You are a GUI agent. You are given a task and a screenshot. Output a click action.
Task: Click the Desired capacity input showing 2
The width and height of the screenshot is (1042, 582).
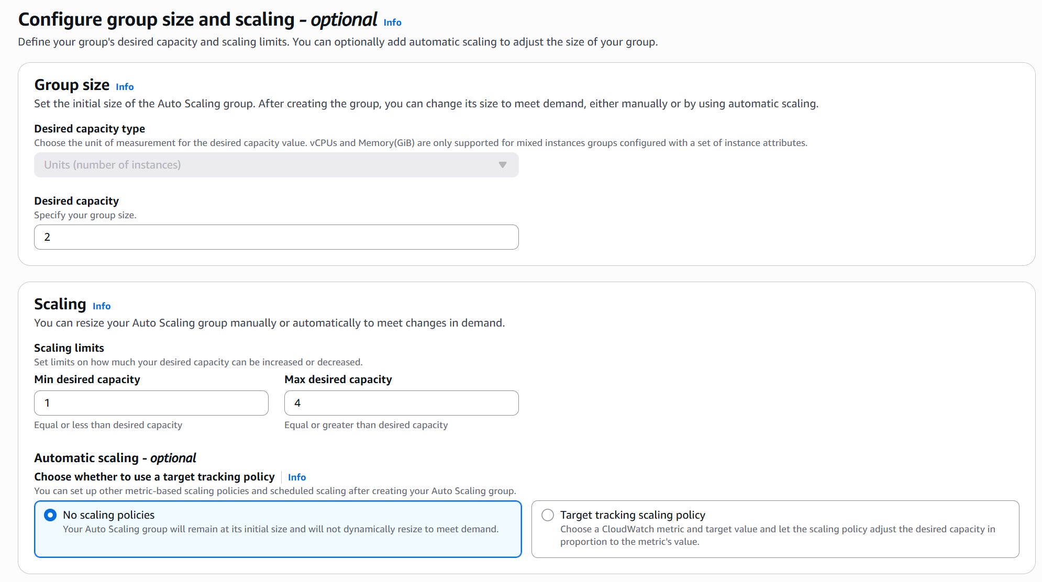276,237
